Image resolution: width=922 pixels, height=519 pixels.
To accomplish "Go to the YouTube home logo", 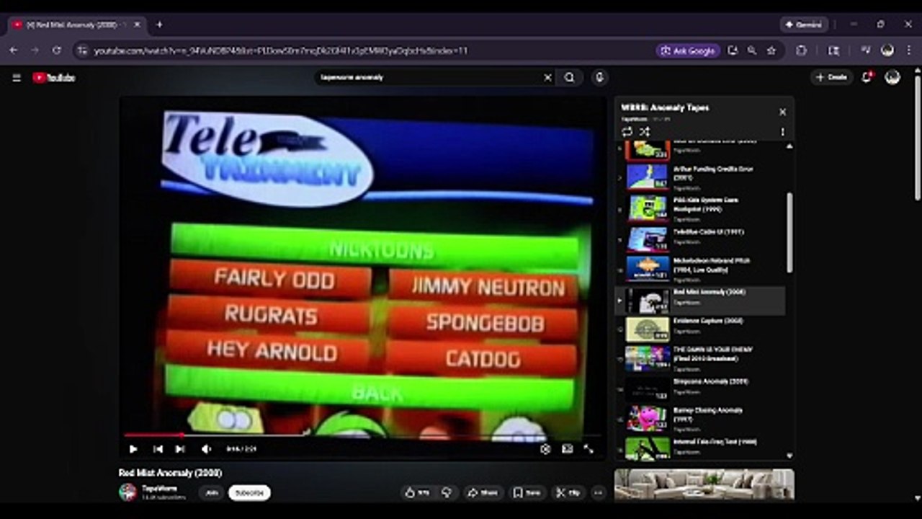I will tap(54, 78).
